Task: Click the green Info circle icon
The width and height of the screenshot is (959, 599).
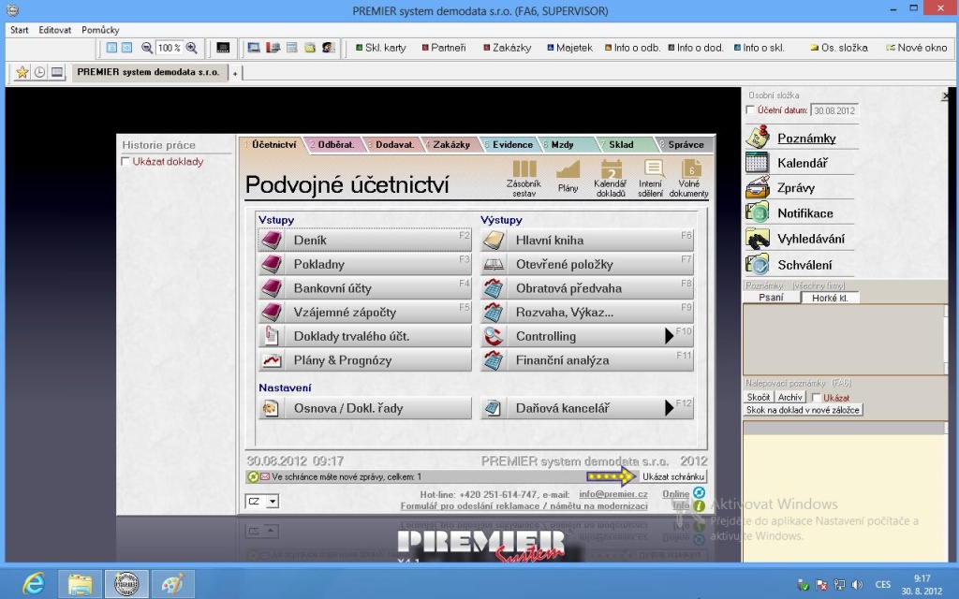Action: point(699,506)
